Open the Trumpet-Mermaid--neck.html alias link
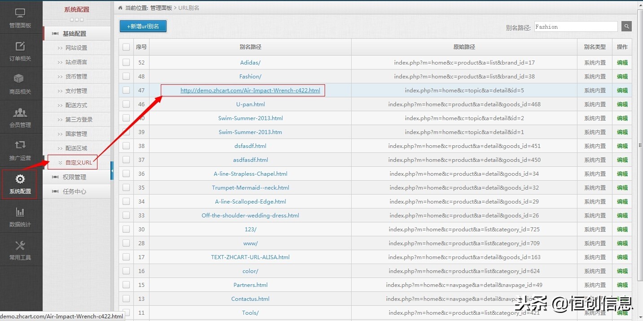 (x=250, y=188)
